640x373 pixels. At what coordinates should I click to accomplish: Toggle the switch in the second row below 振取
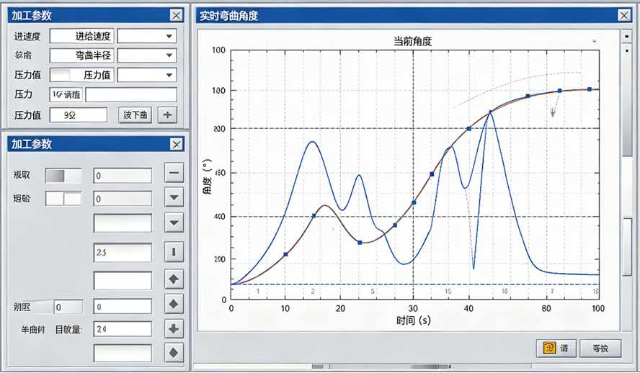(x=63, y=199)
